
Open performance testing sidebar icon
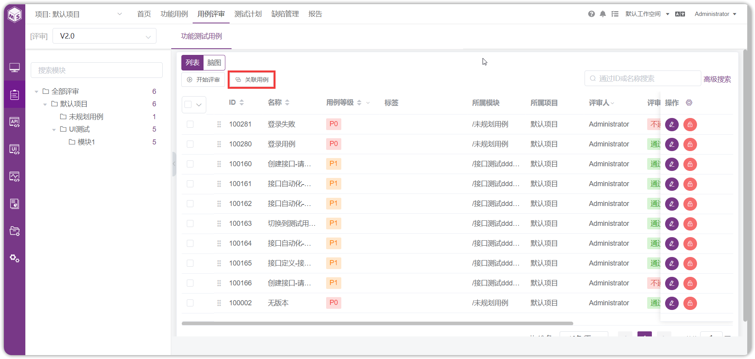coord(15,176)
